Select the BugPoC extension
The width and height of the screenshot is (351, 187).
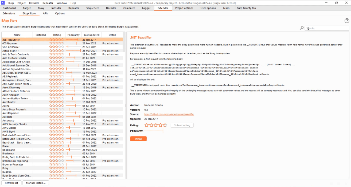point(62,172)
